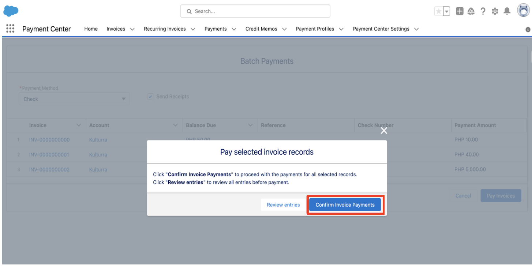Click the Confirm Invoice Payments button
This screenshot has width=532, height=266.
click(345, 205)
